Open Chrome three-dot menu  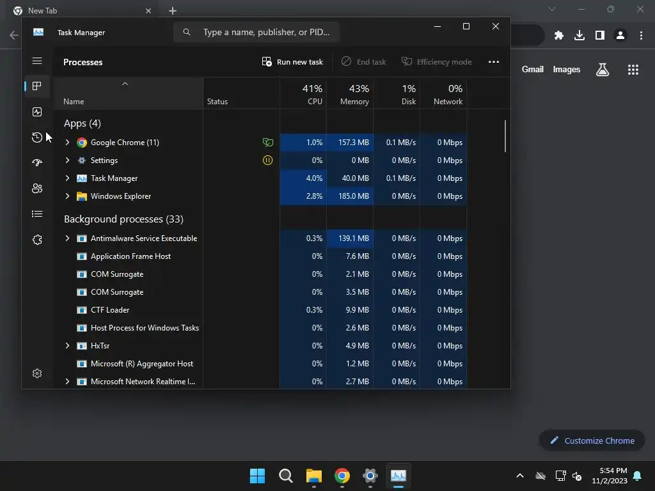[641, 36]
